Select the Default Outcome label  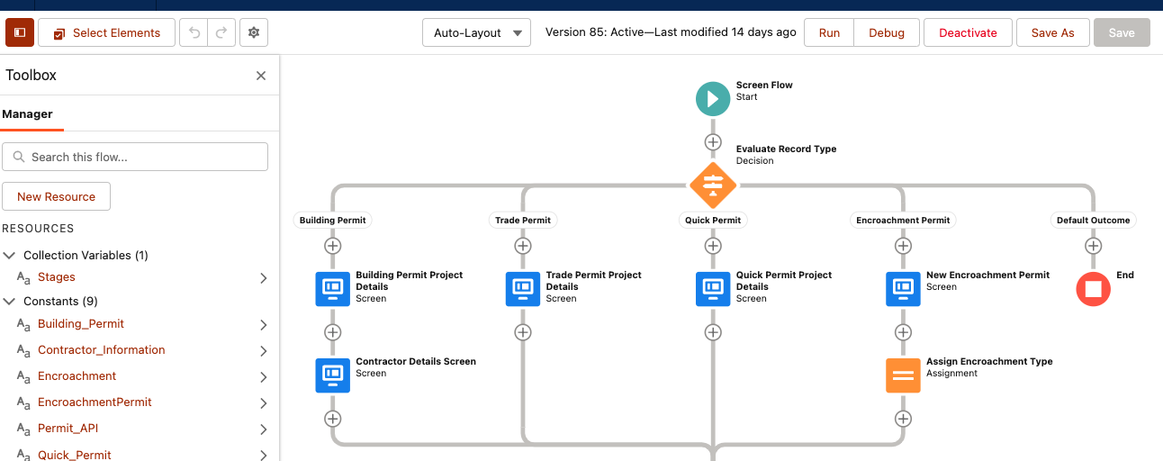coord(1093,220)
